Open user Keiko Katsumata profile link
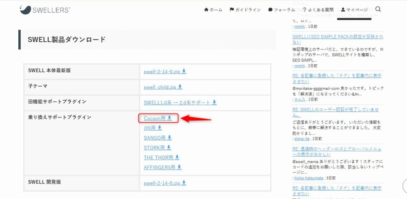The height and width of the screenshot is (199, 407). [308, 178]
